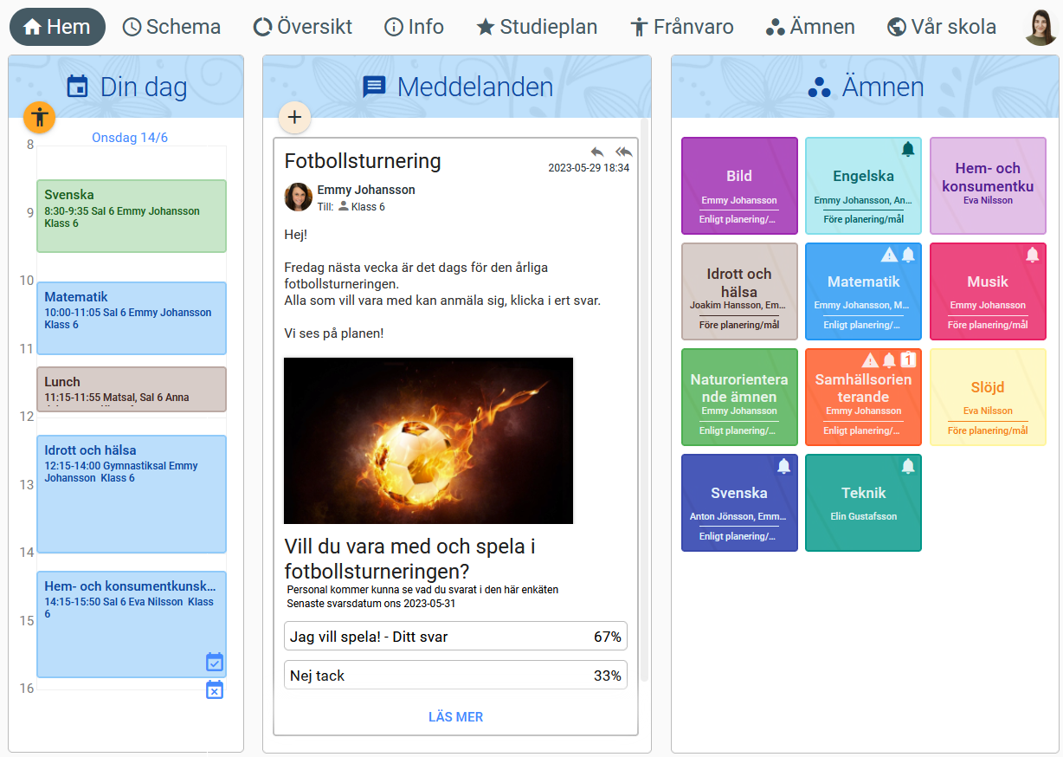The height and width of the screenshot is (757, 1063).
Task: Click the calendar check icon in schedule
Action: point(215,663)
